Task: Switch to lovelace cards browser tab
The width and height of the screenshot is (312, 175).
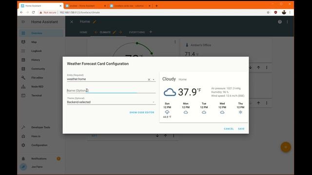Action: pyautogui.click(x=130, y=6)
